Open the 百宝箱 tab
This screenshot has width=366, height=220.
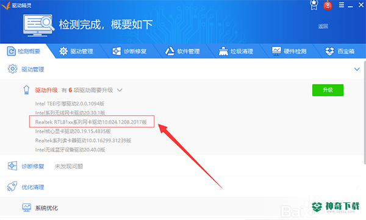tap(340, 51)
